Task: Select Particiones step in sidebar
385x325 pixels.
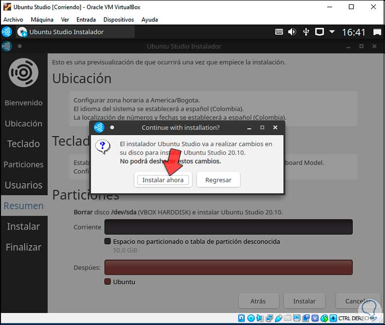Action: [24, 164]
